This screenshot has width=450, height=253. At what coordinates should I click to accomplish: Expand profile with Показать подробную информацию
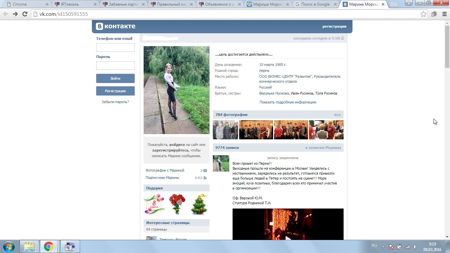click(x=288, y=102)
